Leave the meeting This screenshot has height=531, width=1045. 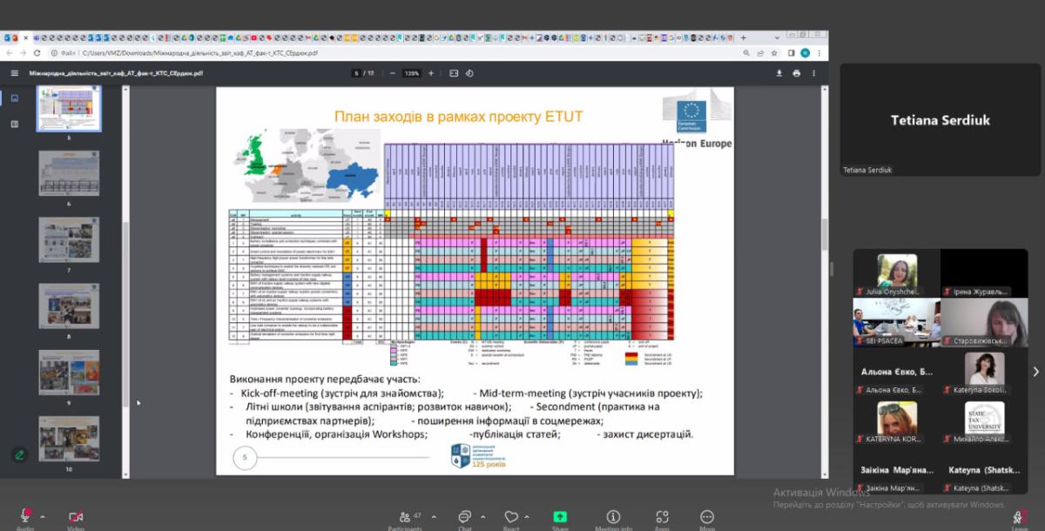click(1018, 517)
